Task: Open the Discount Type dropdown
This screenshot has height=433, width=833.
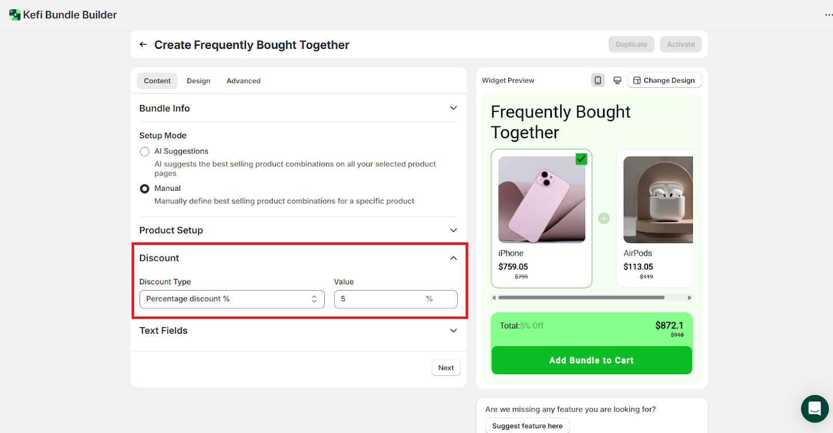Action: tap(232, 299)
